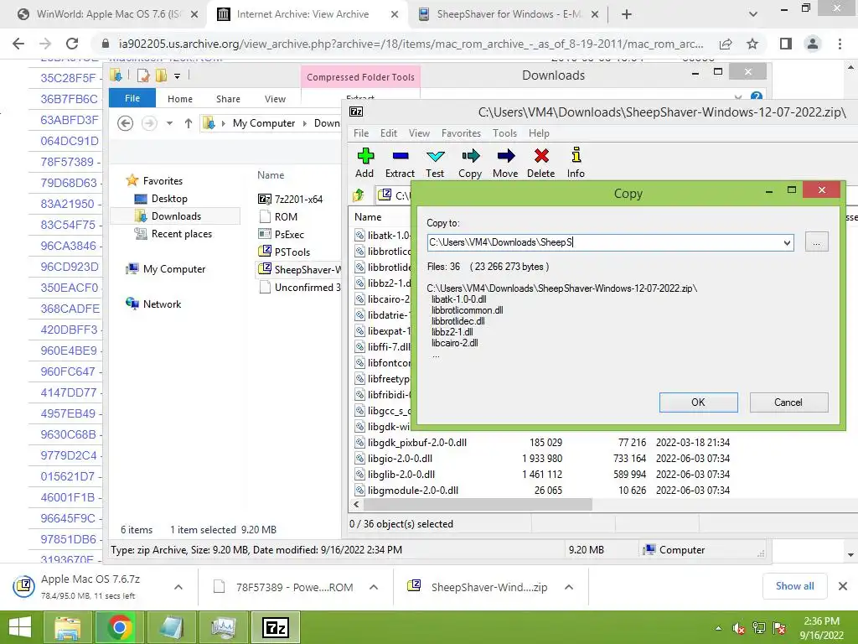The width and height of the screenshot is (858, 644).
Task: Select libgio-2.0-0.dll in 7-Zip list
Action: (400, 459)
